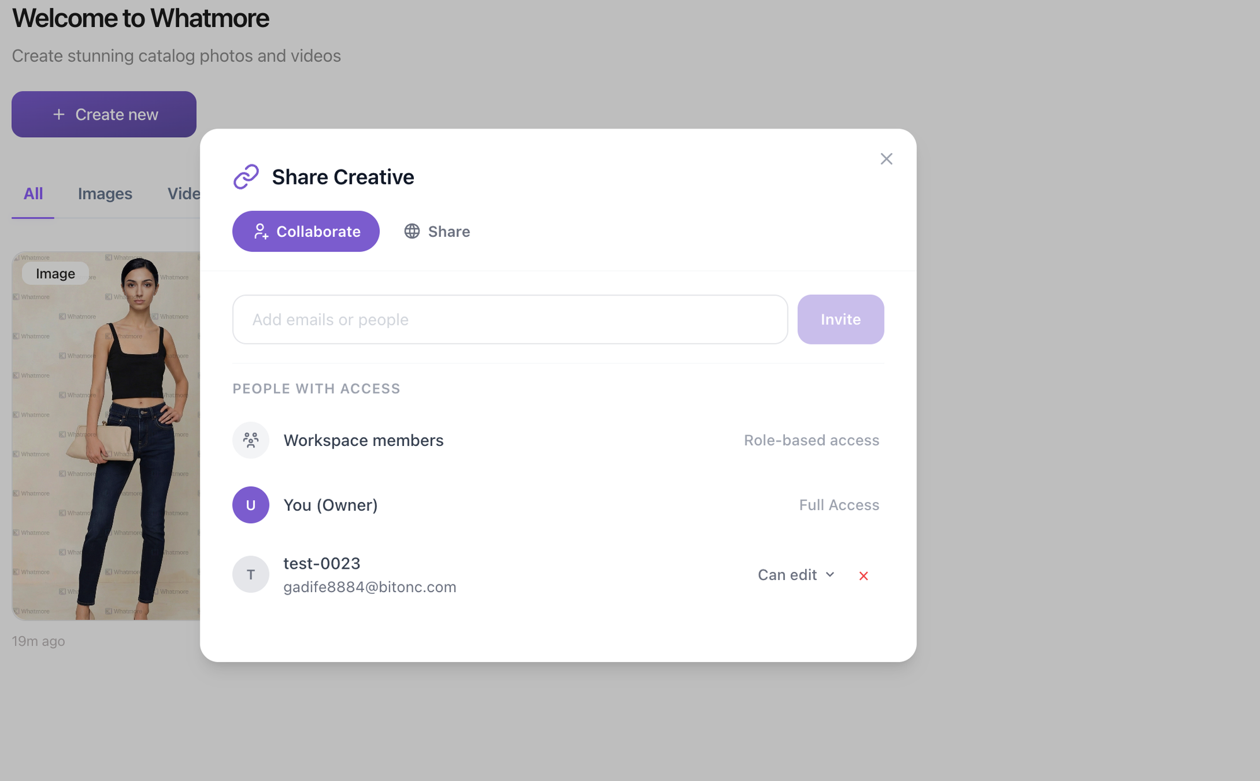Viewport: 1260px width, 781px height.
Task: Expand the chevron next to Can edit
Action: pyautogui.click(x=830, y=574)
